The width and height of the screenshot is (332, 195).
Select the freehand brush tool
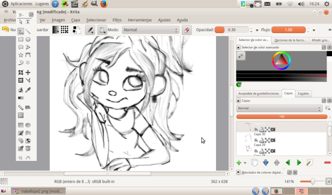click(x=21, y=32)
